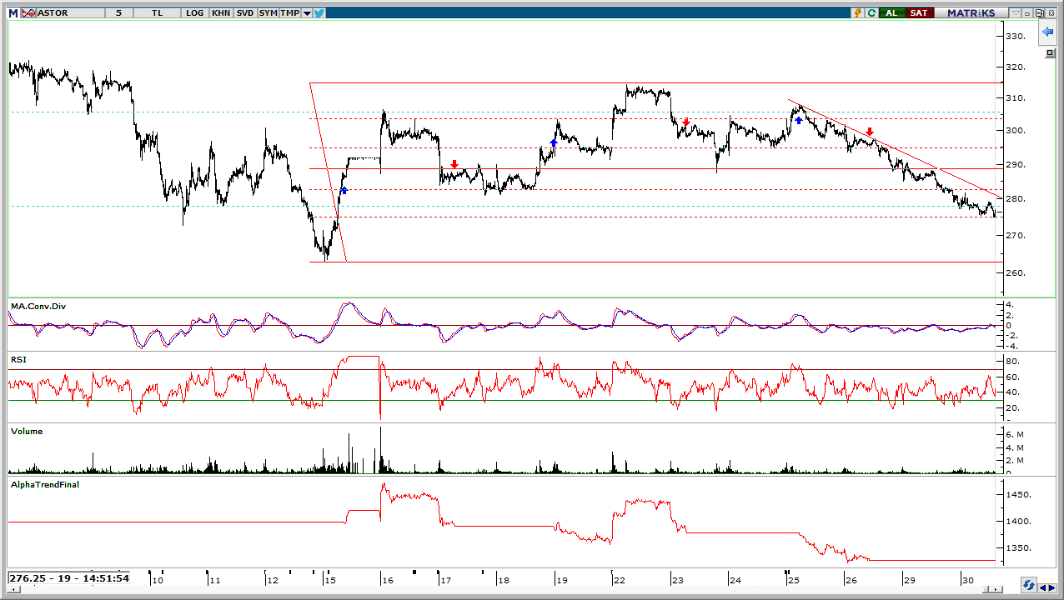Click the ASTOR symbol field
Image resolution: width=1064 pixels, height=600 pixels.
click(x=71, y=12)
